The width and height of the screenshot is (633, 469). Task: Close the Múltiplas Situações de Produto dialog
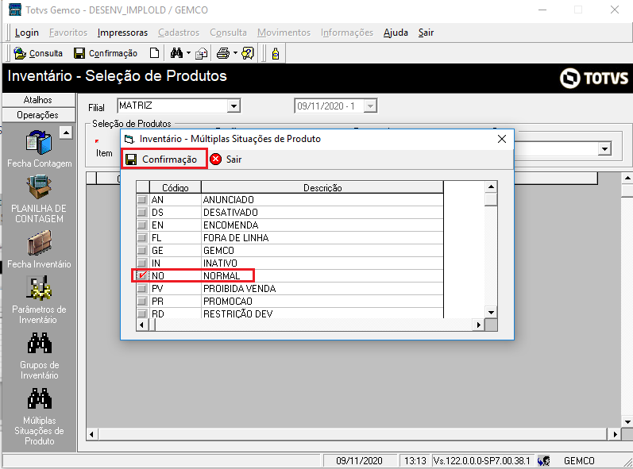pos(502,139)
